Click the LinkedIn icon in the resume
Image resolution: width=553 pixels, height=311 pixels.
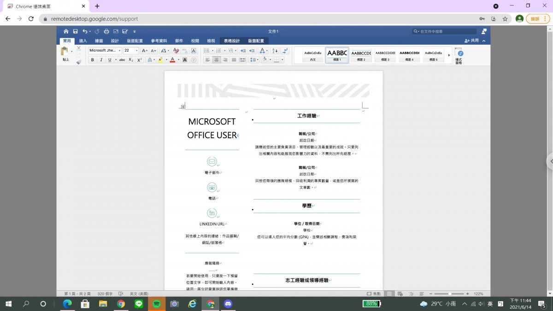[x=212, y=213]
